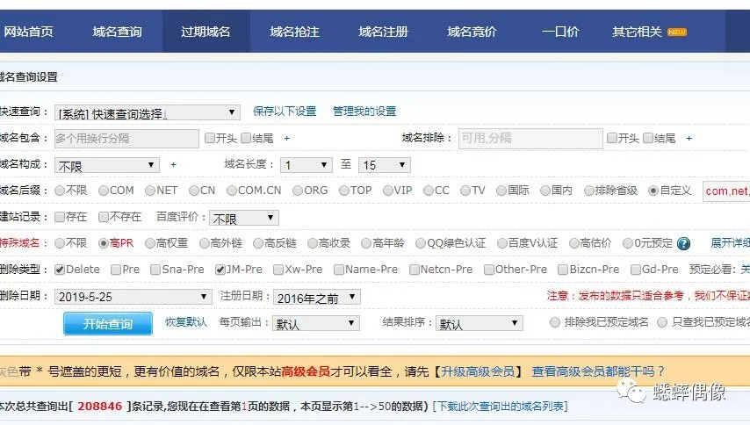The width and height of the screenshot is (750, 425).
Task: Click the custom suffix field com,net
Action: [x=726, y=191]
